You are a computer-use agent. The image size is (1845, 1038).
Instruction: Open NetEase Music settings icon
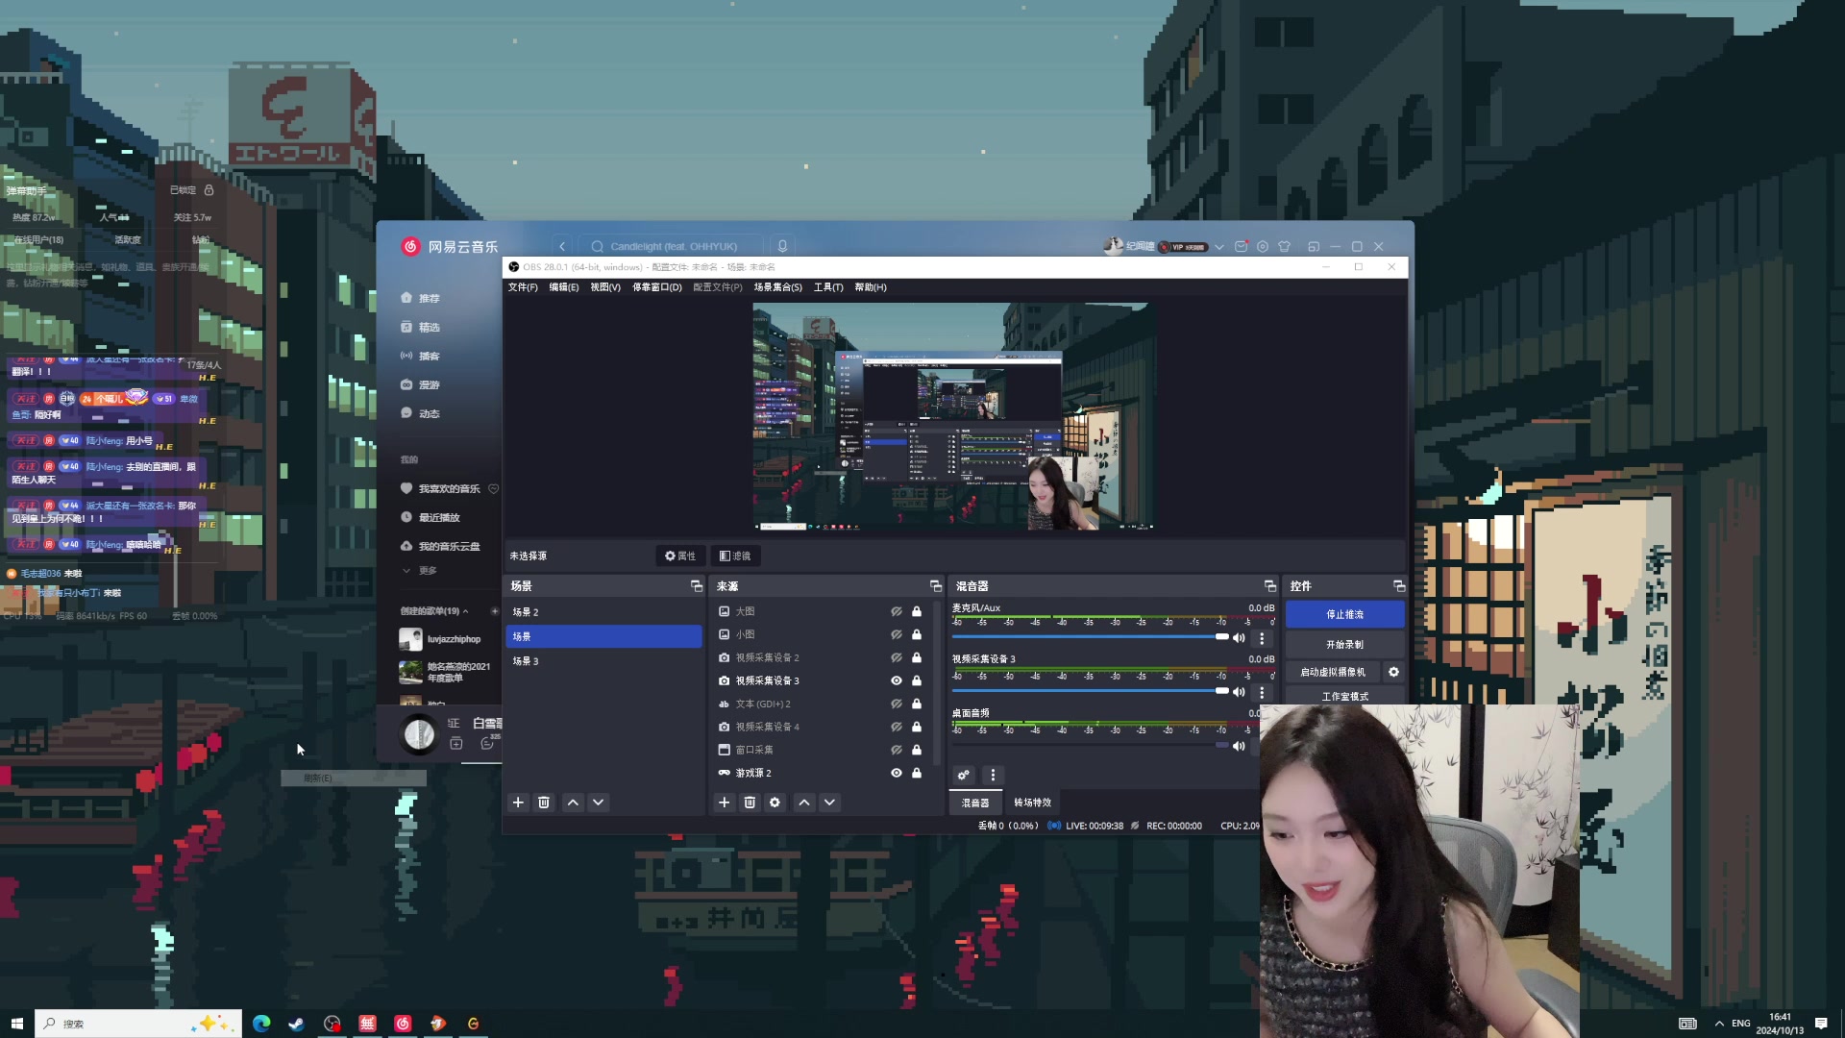point(1263,246)
